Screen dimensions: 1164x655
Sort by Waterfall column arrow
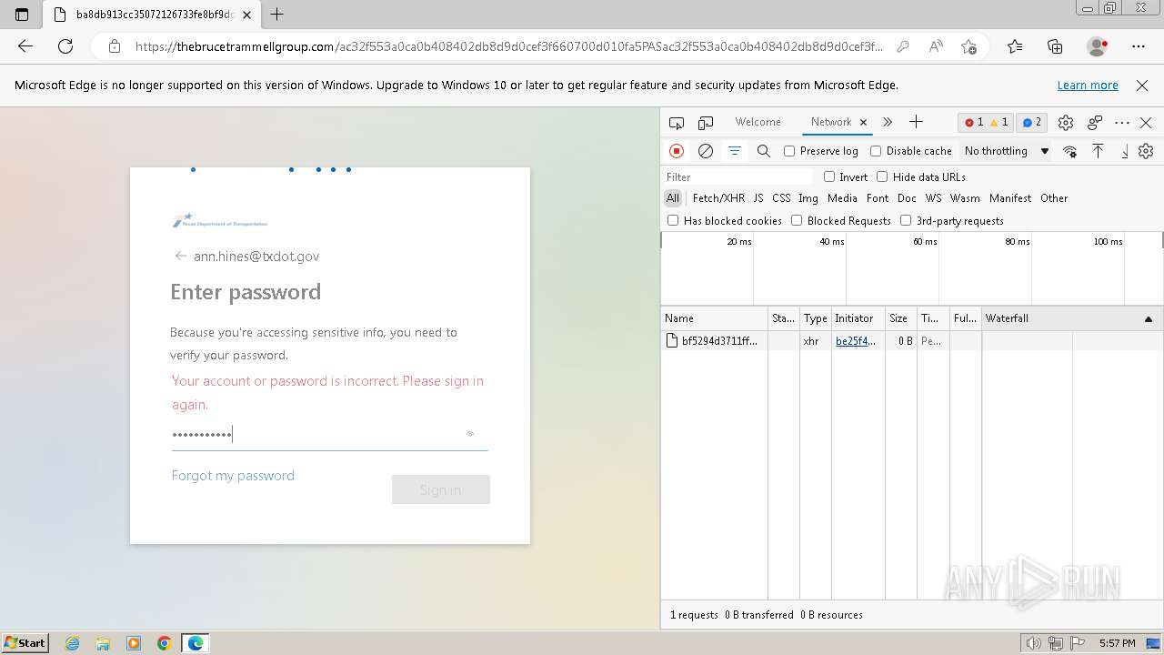tap(1148, 318)
